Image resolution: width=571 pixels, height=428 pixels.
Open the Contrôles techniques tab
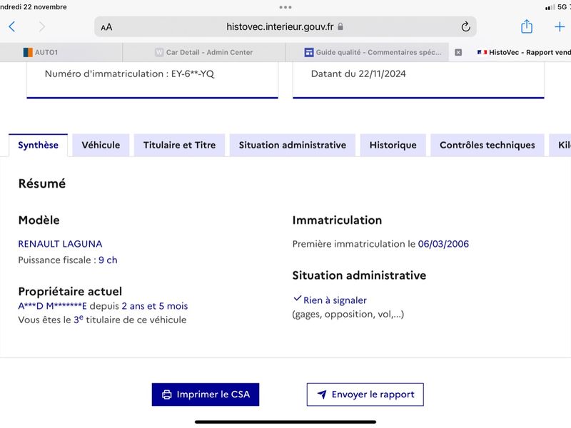click(x=487, y=145)
